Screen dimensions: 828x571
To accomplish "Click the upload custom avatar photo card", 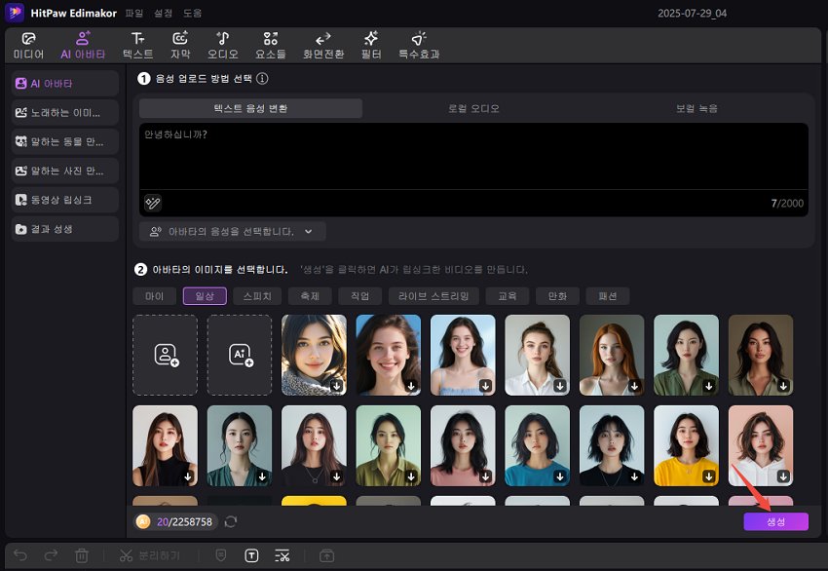I will pos(166,355).
